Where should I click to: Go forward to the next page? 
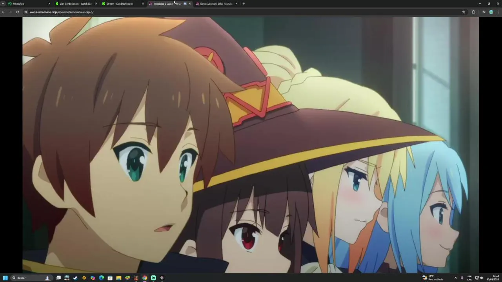click(10, 12)
